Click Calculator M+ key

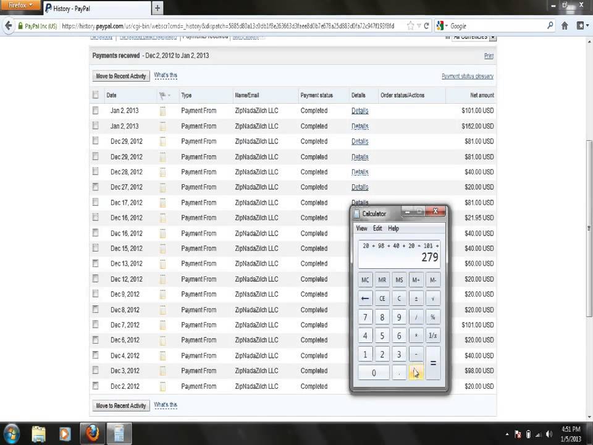point(416,280)
